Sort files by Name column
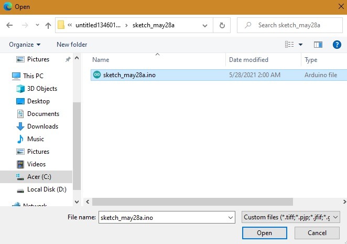Screen dimensions: 347x244 [101, 60]
